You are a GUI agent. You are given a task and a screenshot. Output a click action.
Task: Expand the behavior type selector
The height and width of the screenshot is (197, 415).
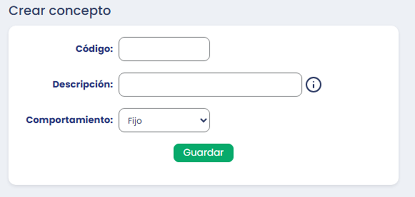click(x=164, y=120)
